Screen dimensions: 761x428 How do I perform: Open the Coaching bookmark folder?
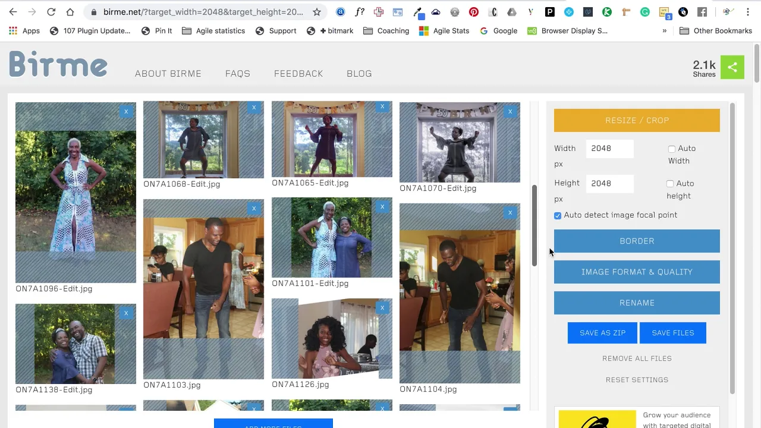point(386,31)
